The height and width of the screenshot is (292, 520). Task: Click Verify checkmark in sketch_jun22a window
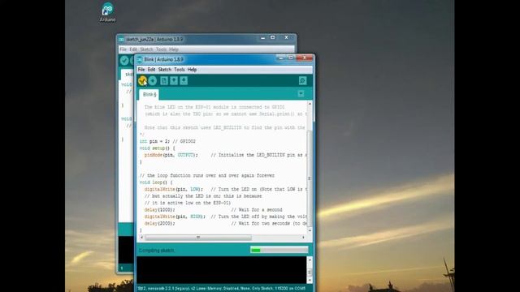coord(124,60)
